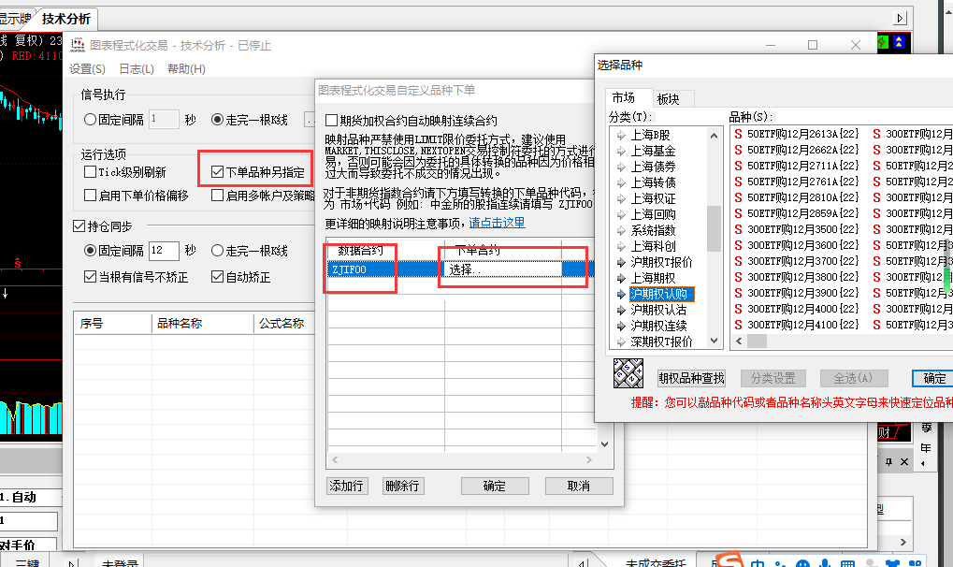Screen dimensions: 953x567
Task: Click the green lightning icon at top right
Action: [883, 42]
